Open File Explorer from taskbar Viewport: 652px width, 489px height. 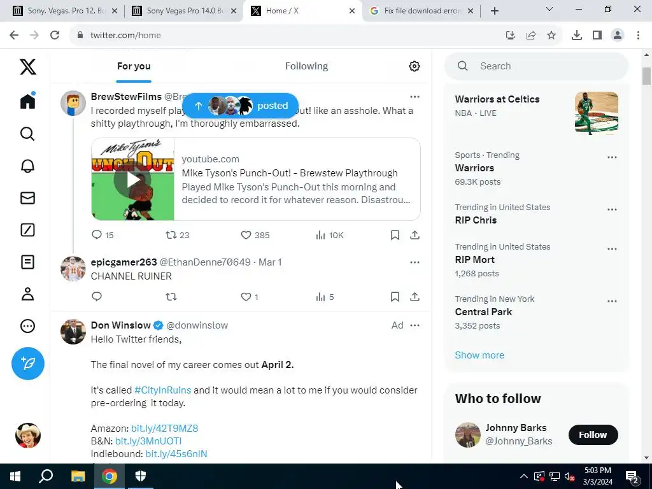[78, 476]
